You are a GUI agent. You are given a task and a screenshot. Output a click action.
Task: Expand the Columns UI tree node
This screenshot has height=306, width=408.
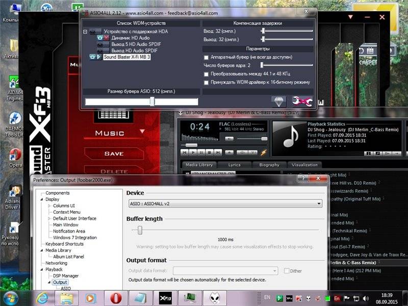click(x=49, y=206)
